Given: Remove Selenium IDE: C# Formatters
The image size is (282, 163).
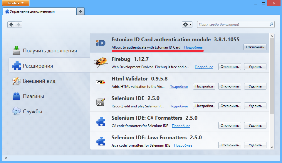Looking at the screenshot, I should 255,126.
